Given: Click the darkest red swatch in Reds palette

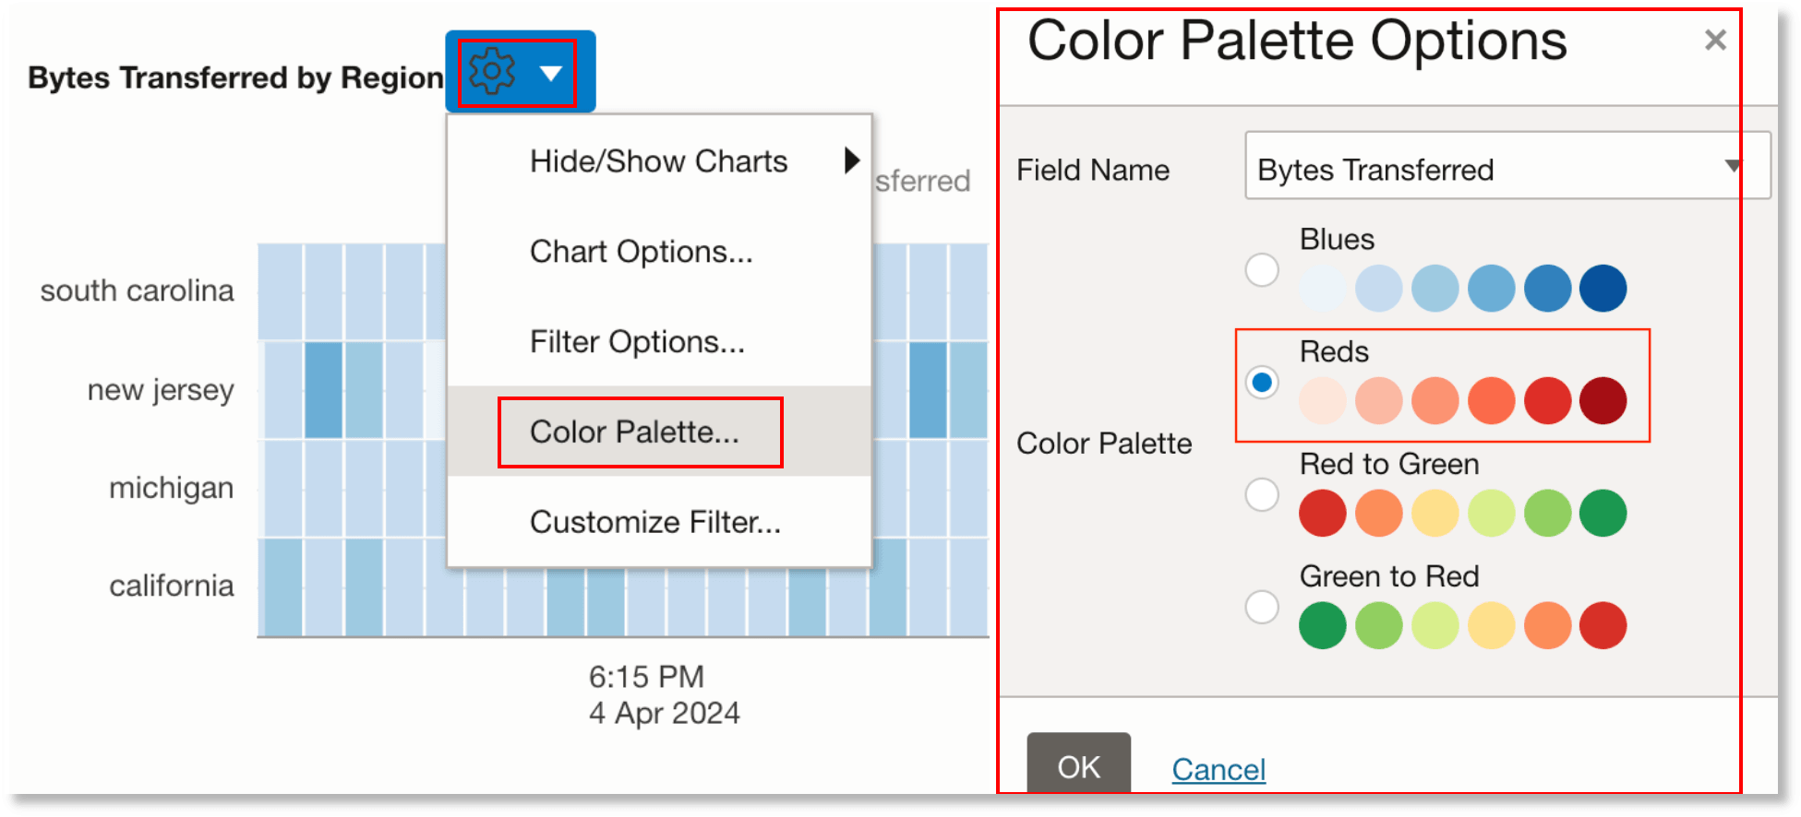Looking at the screenshot, I should (x=1603, y=400).
